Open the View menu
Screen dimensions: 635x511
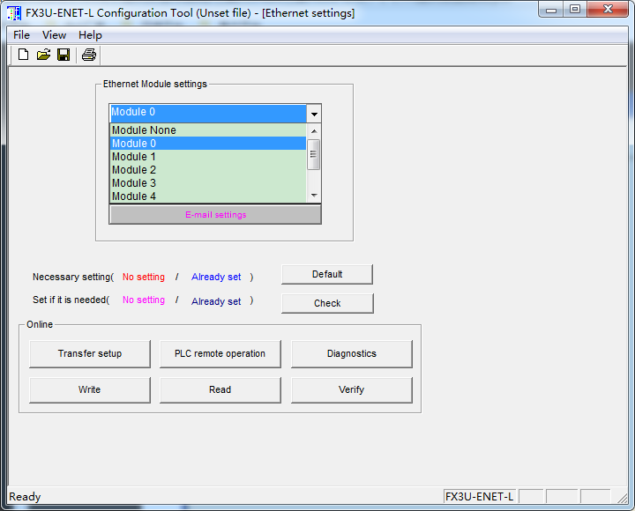[55, 35]
